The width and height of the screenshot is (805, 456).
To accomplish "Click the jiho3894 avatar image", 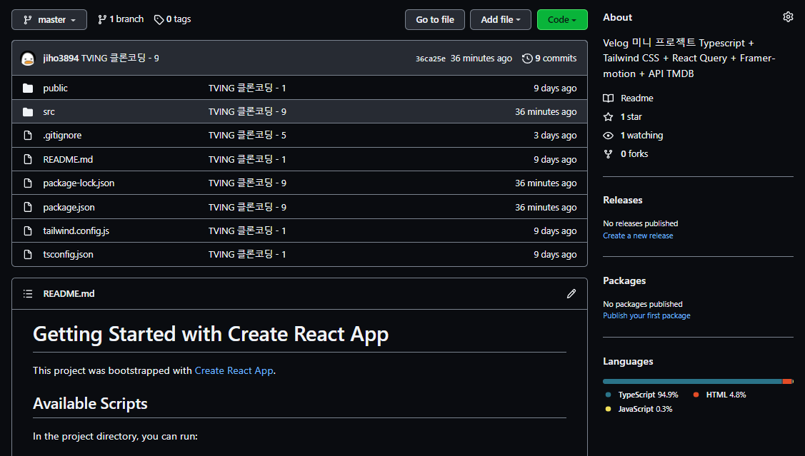I will click(28, 59).
